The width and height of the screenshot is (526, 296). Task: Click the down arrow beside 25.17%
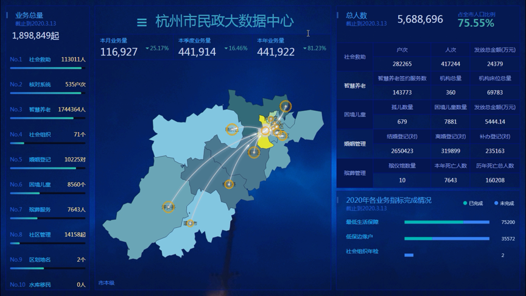147,48
